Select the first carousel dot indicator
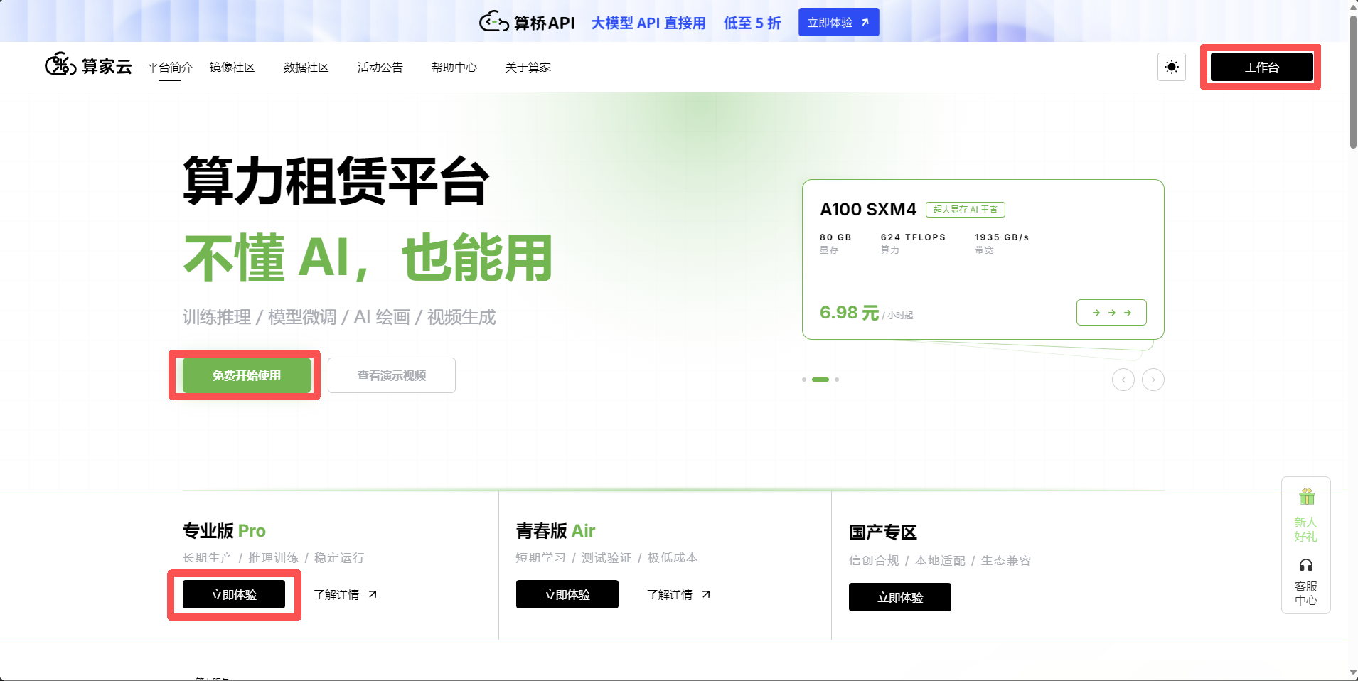The image size is (1358, 681). pyautogui.click(x=804, y=380)
